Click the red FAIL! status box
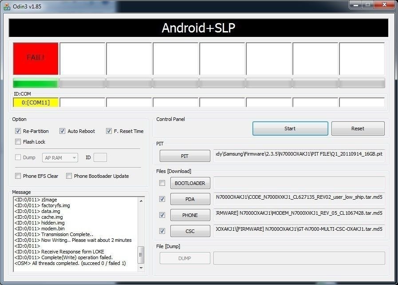The image size is (398, 285). [36, 59]
